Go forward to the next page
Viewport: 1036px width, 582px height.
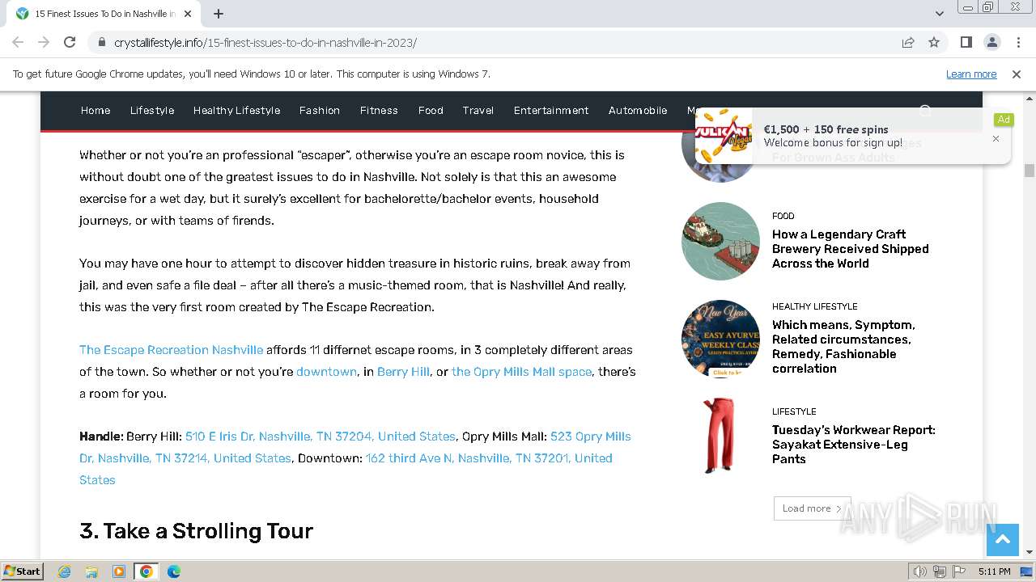[44, 42]
